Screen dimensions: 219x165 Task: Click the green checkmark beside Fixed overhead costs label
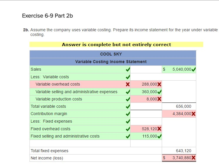pos(128,129)
